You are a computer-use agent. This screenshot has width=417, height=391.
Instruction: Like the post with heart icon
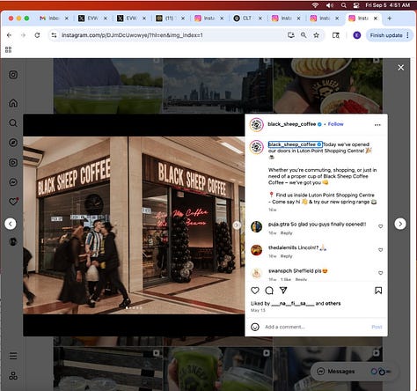pos(255,291)
